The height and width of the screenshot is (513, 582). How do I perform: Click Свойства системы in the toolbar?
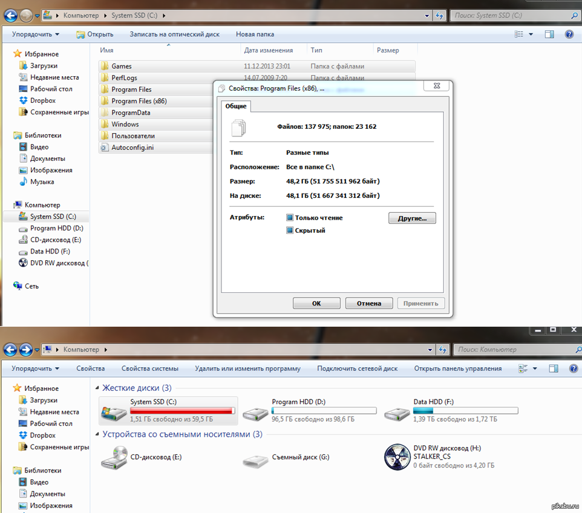point(149,368)
